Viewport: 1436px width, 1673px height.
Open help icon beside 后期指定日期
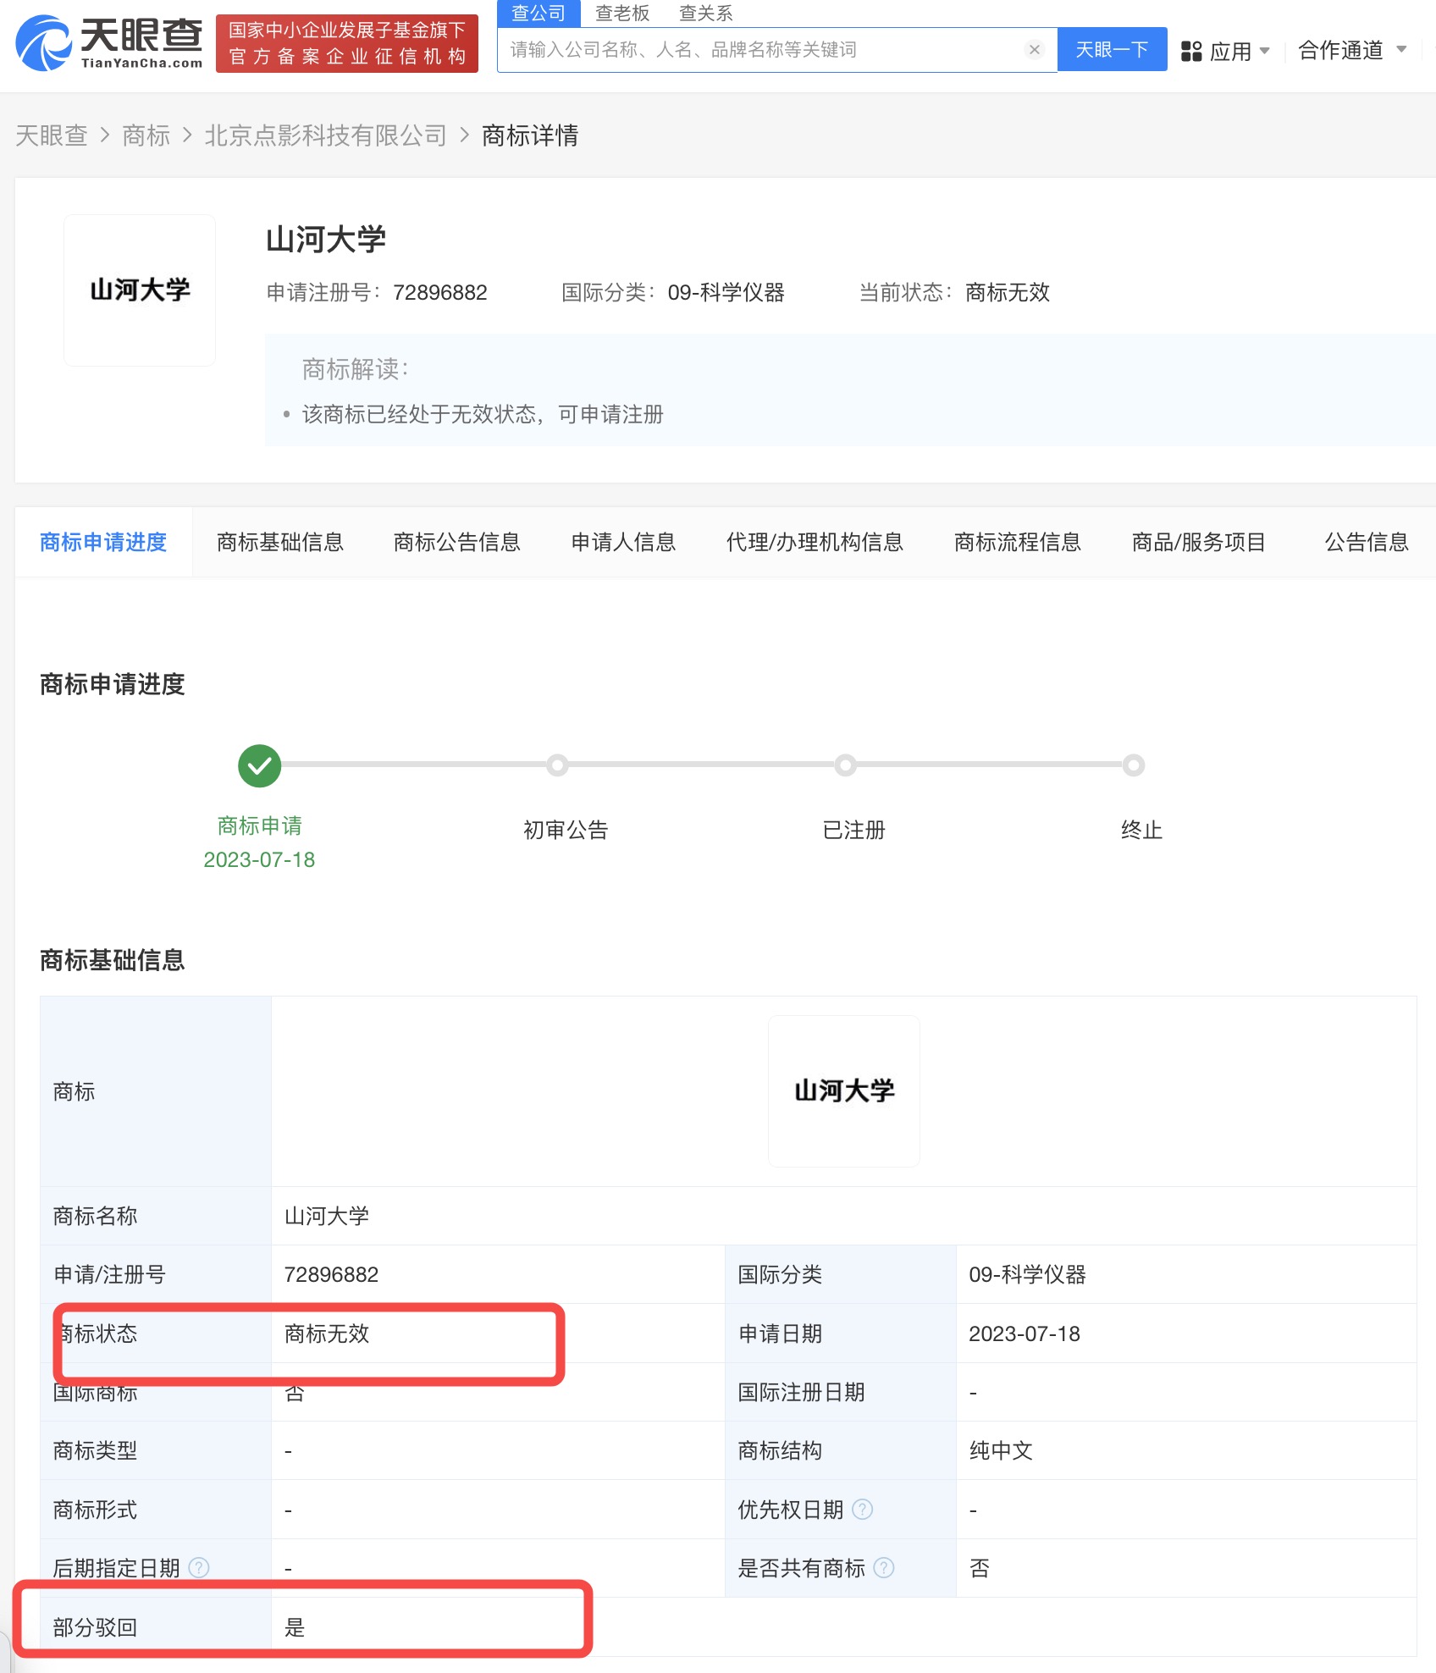[x=199, y=1568]
